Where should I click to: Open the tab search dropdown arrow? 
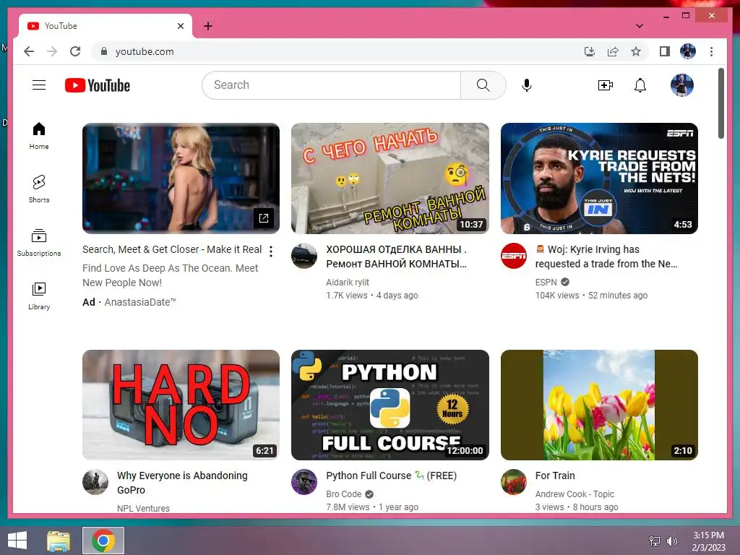coord(639,26)
